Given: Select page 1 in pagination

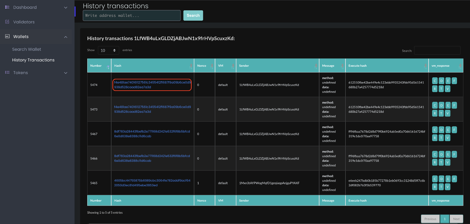Looking at the screenshot, I should pyautogui.click(x=445, y=219).
